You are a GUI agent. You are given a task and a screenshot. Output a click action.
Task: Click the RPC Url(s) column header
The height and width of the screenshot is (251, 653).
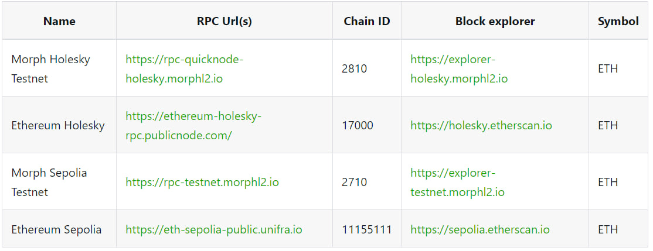pyautogui.click(x=225, y=21)
